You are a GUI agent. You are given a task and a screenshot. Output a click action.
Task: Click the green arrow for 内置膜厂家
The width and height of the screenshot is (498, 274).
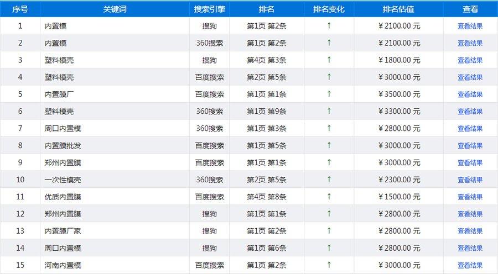tap(329, 231)
